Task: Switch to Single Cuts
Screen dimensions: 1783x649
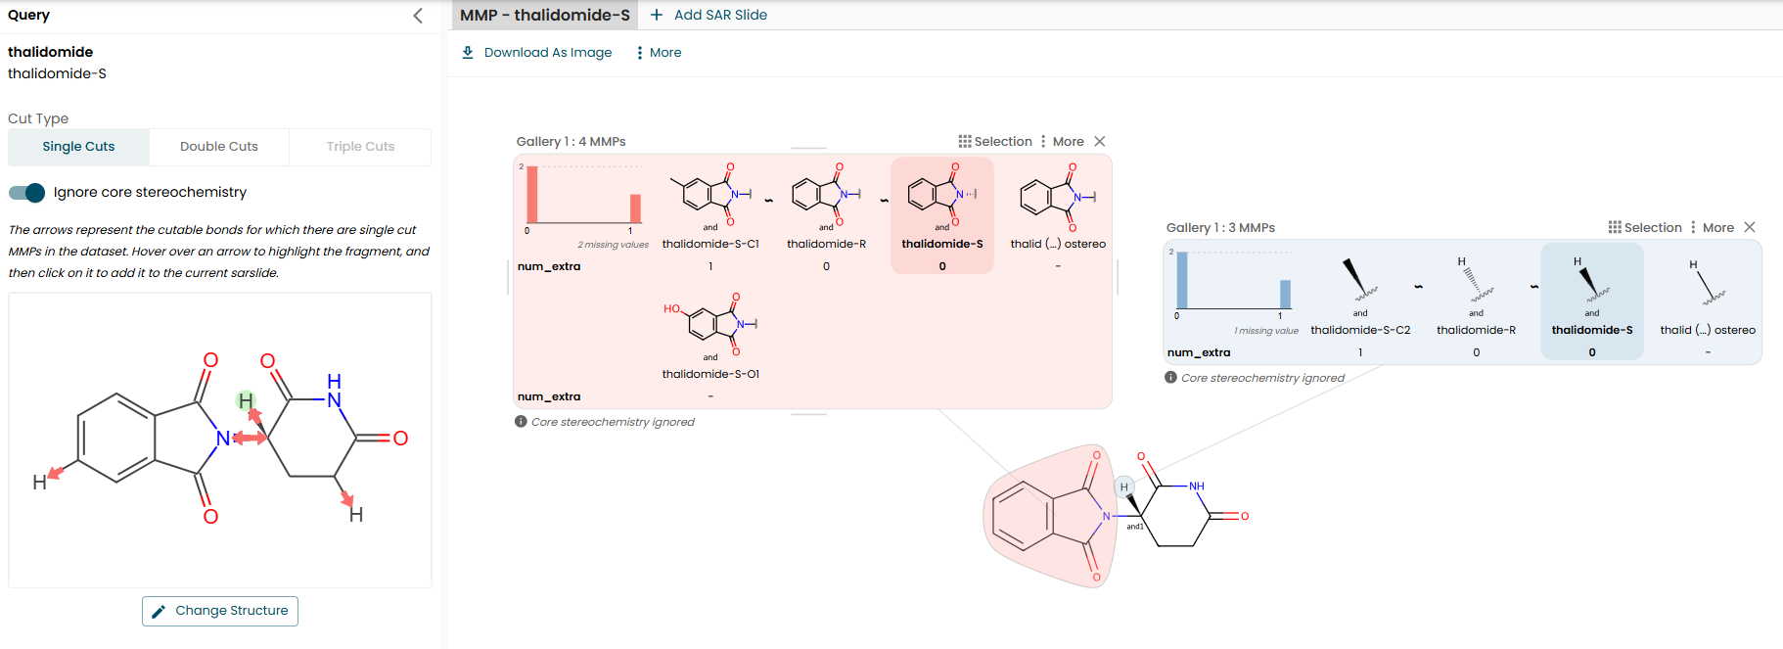Action: point(78,147)
